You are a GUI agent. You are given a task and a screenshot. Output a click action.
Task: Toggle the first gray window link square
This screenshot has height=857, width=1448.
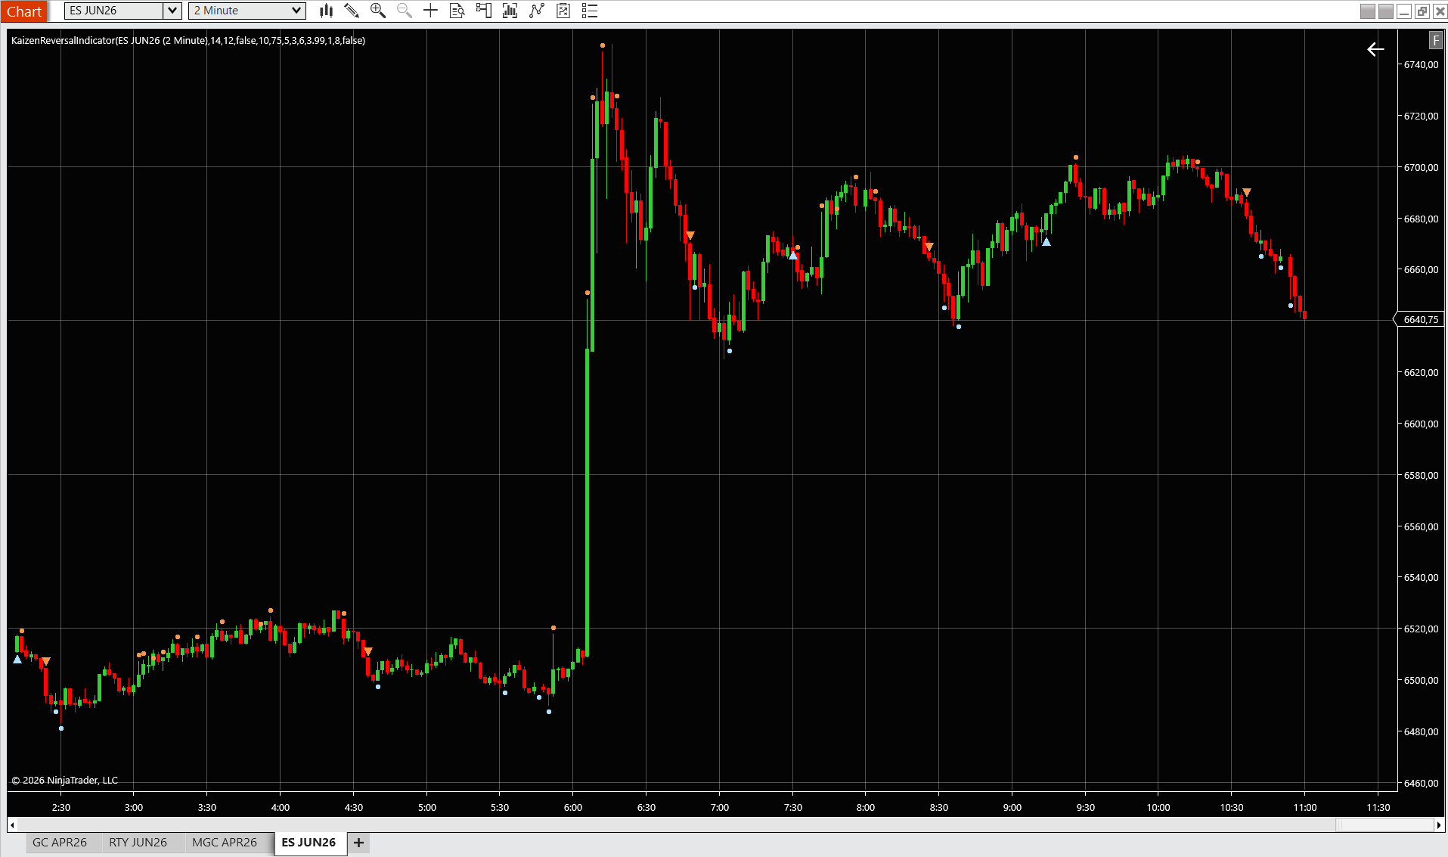(1367, 11)
